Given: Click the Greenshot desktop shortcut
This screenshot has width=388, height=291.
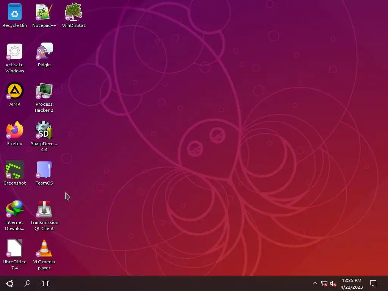Looking at the screenshot, I should tap(15, 169).
